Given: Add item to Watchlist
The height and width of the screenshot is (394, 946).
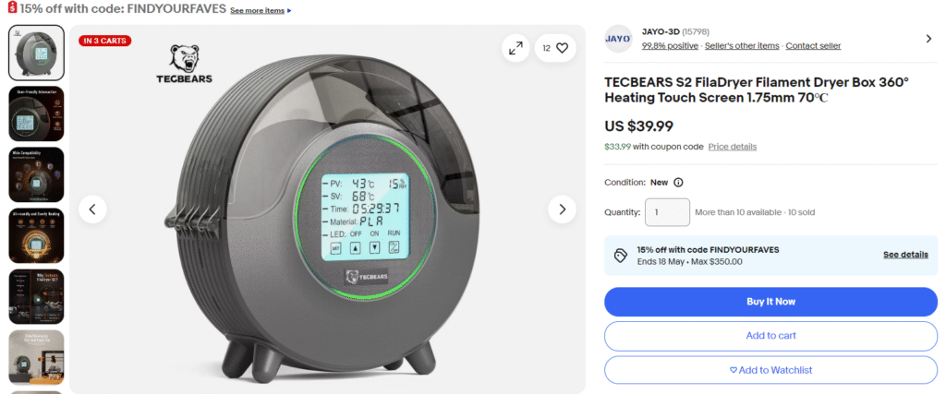Looking at the screenshot, I should [x=771, y=370].
